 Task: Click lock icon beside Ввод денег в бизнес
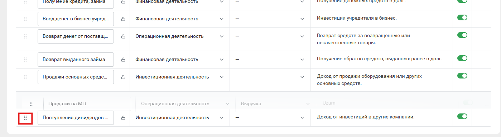coord(123,19)
